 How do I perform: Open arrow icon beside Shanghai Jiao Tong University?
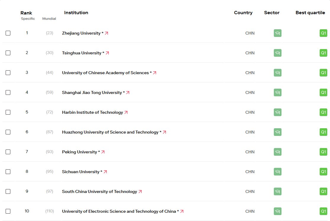(128, 92)
